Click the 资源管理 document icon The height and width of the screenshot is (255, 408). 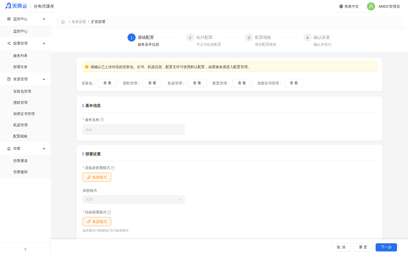point(9,79)
